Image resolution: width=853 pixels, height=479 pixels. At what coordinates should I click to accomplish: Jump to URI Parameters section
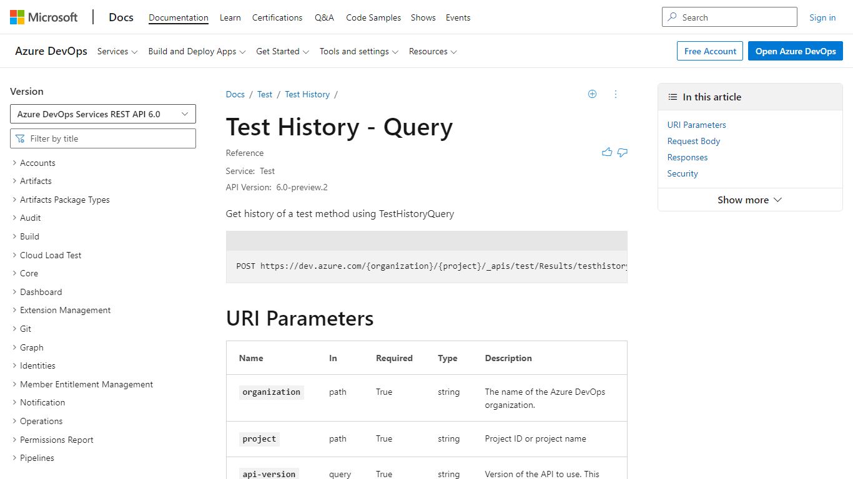click(x=696, y=125)
